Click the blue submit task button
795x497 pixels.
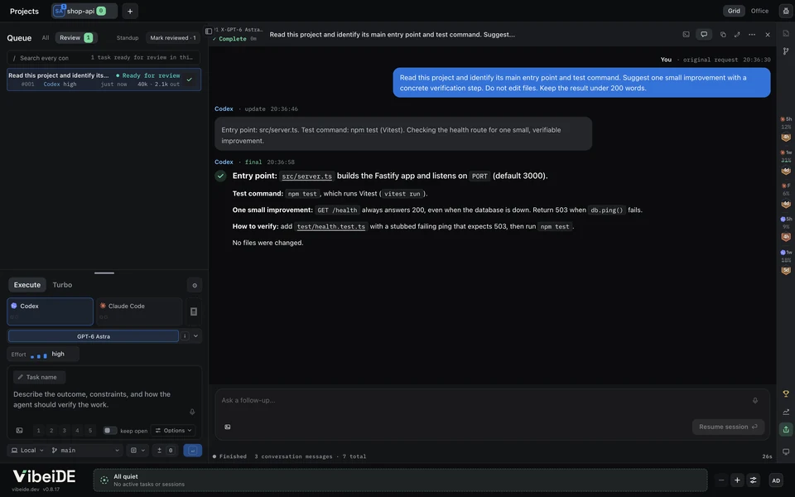pos(193,451)
